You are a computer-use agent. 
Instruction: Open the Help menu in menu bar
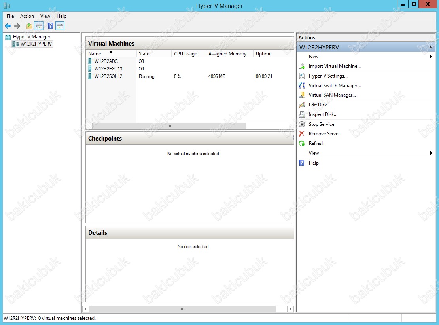61,16
